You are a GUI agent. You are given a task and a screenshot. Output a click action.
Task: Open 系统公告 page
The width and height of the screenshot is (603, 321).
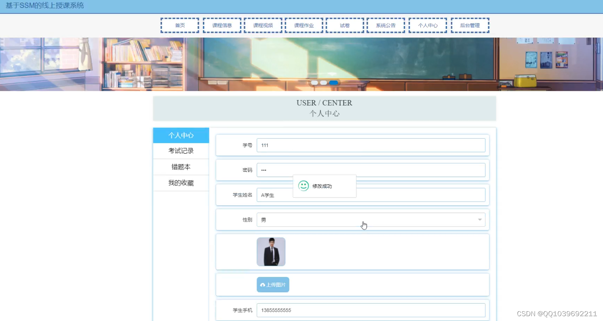click(386, 25)
